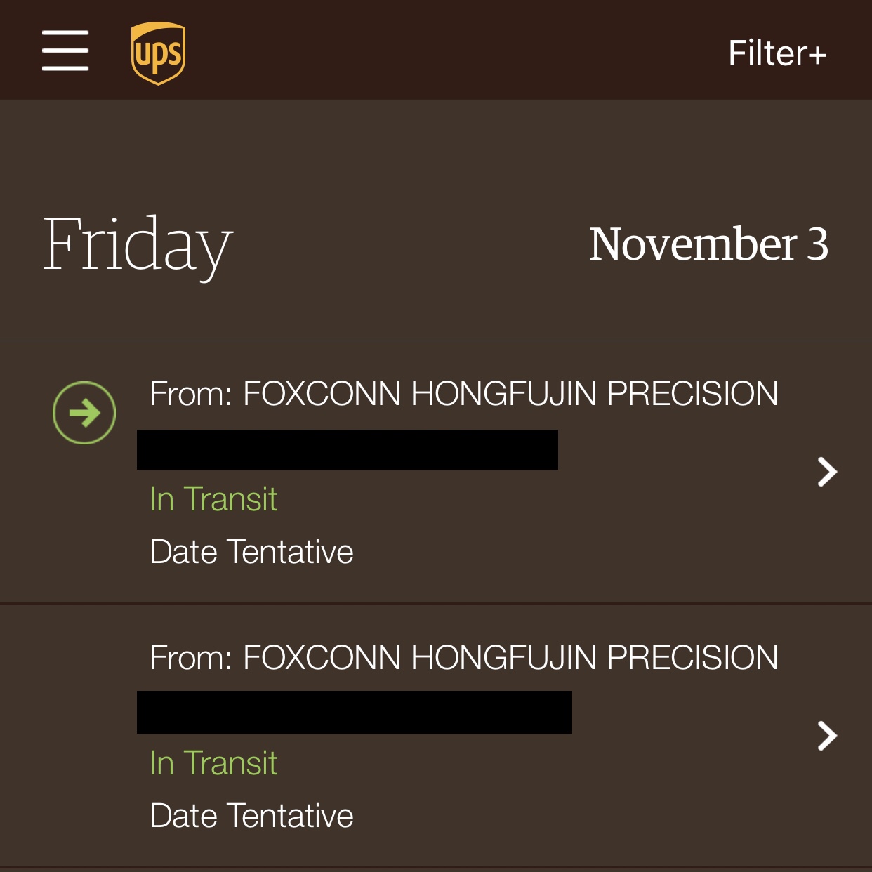Click the Friday day heading
872x872 pixels.
[x=138, y=244]
